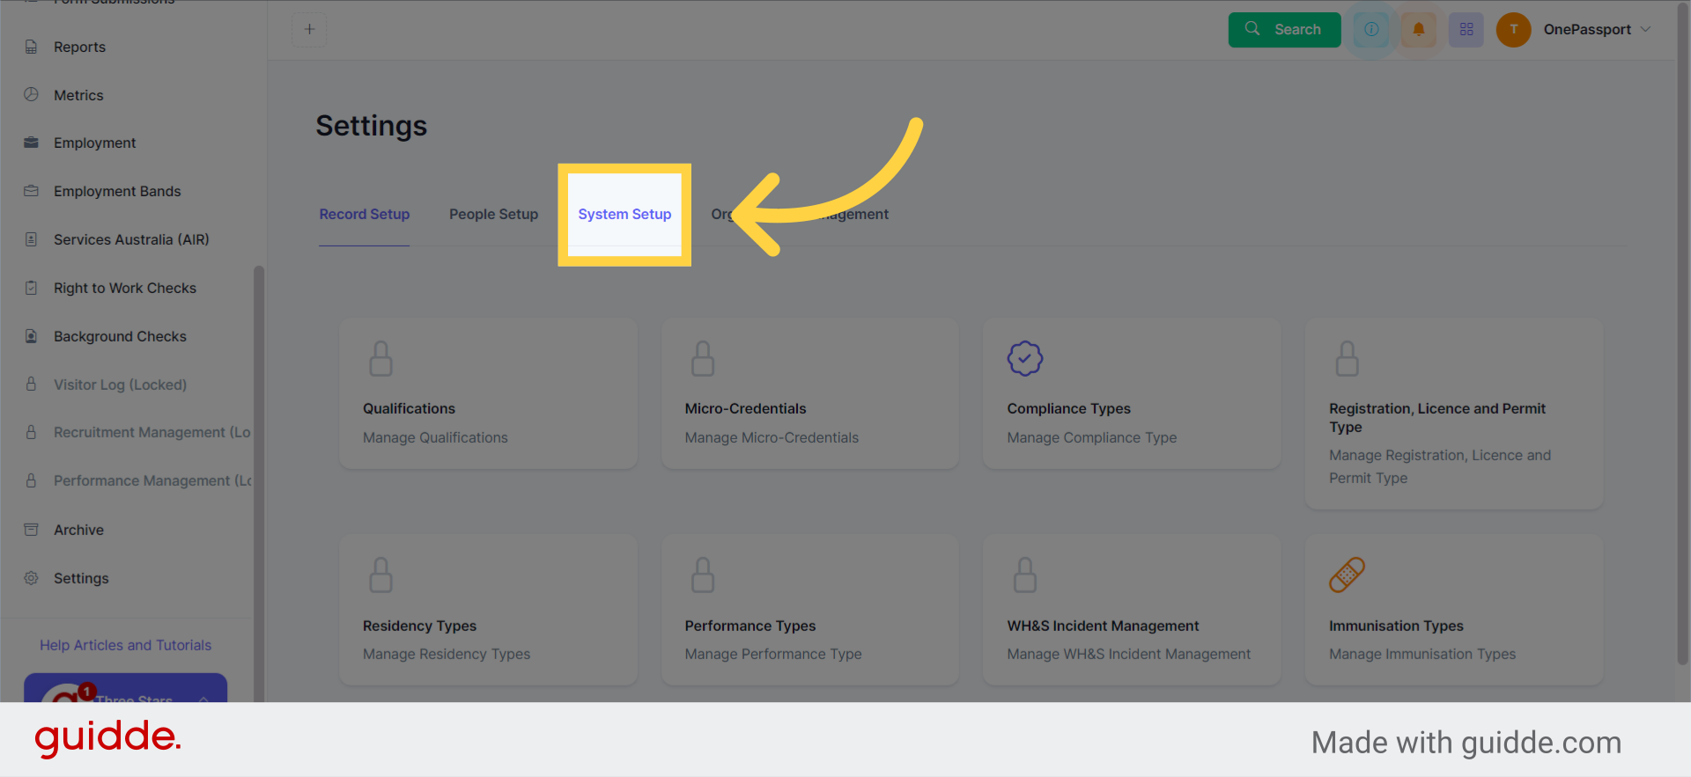Click the Recruitment Management lock icon
This screenshot has width=1691, height=777.
click(32, 432)
